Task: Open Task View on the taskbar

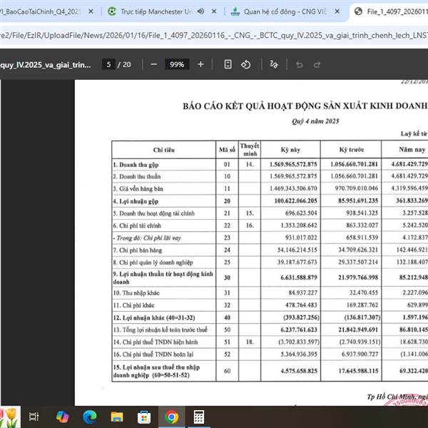Action: point(34,417)
